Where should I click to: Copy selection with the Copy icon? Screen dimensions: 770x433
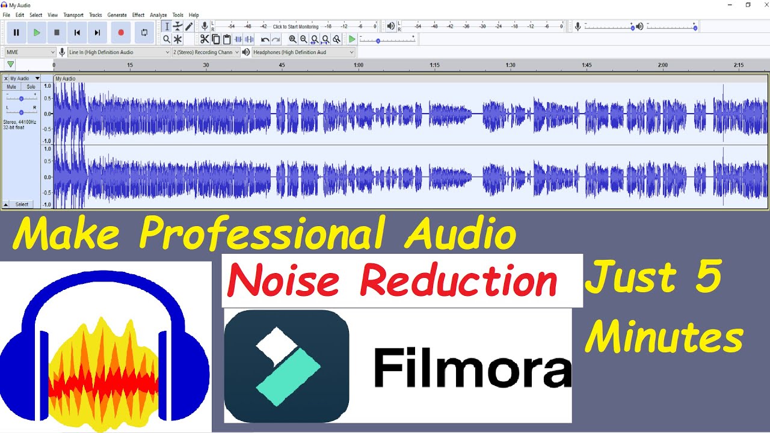[216, 39]
